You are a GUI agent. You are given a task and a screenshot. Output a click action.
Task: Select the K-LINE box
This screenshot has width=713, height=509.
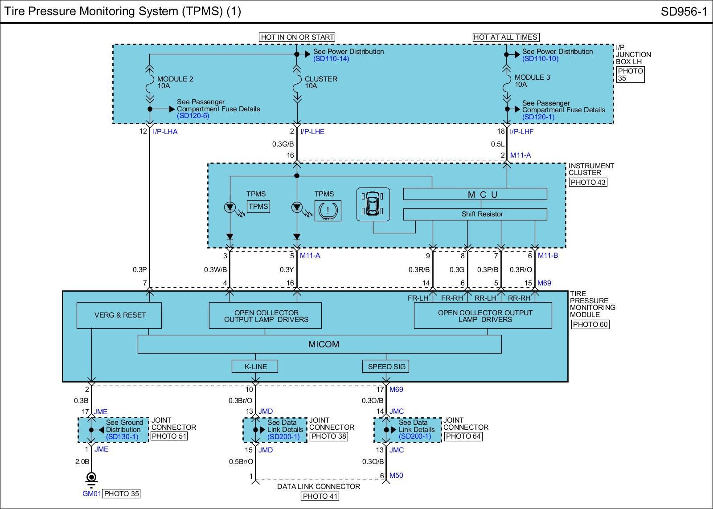coord(255,366)
